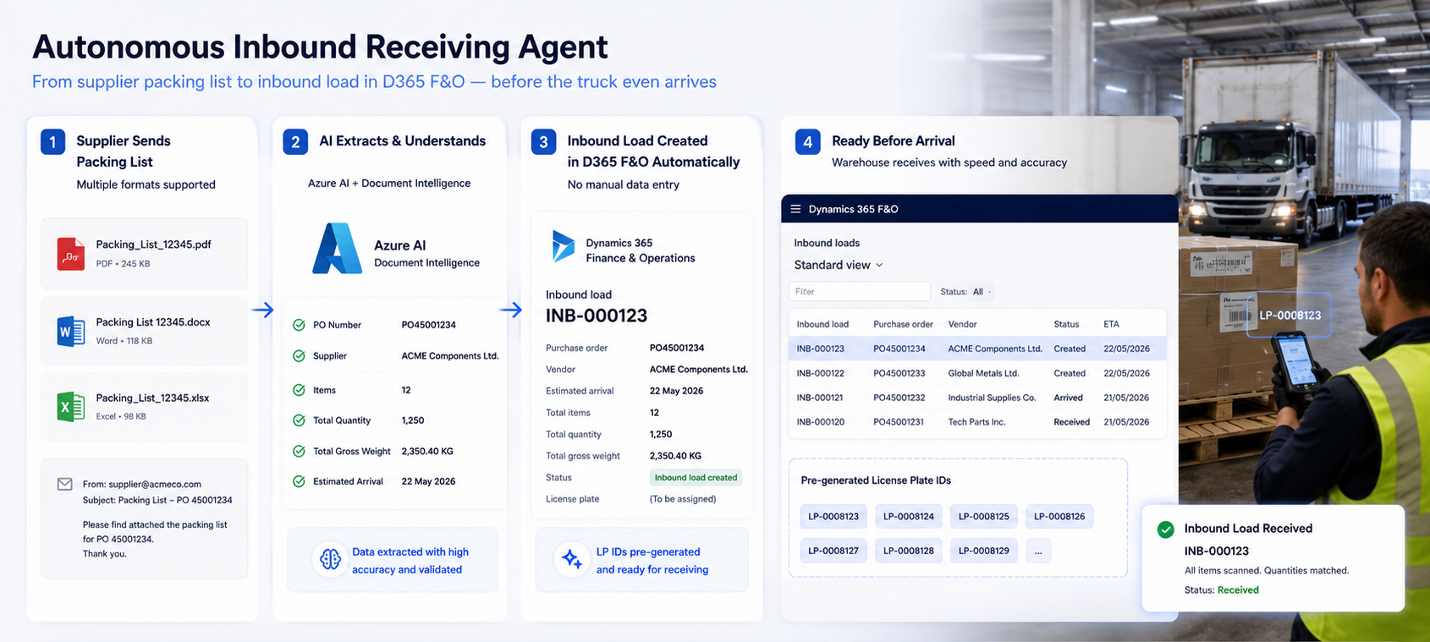Viewport: 1430px width, 642px height.
Task: Sort by Inbound load column header
Action: [822, 324]
